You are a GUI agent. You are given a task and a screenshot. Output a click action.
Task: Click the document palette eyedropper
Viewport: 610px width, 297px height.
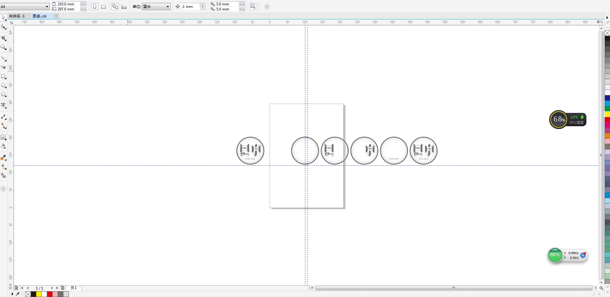(18, 294)
